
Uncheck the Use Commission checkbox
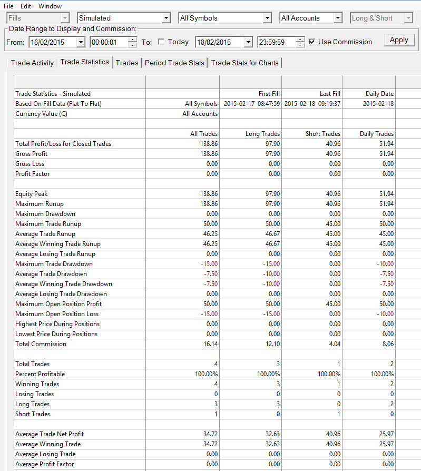(x=312, y=42)
